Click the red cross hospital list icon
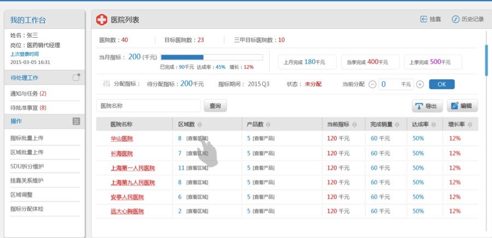The height and width of the screenshot is (238, 492). 102,20
